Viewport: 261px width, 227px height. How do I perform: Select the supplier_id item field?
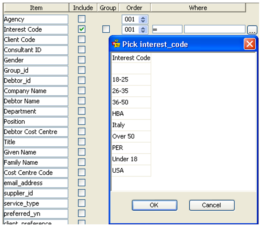click(x=36, y=193)
